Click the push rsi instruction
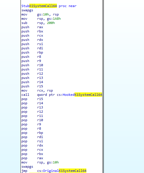Image resolution: width=144 pixels, height=173 pixels. (32, 44)
